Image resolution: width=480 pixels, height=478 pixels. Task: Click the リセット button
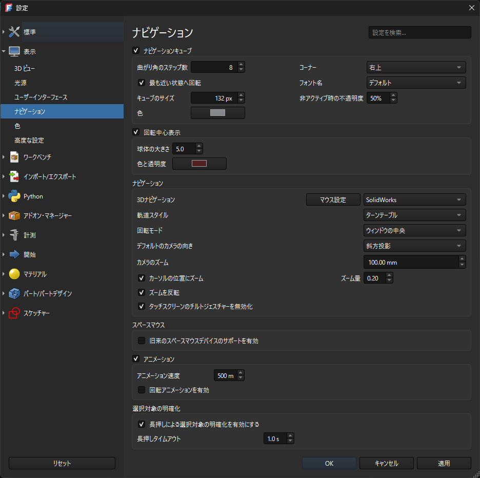pos(62,463)
